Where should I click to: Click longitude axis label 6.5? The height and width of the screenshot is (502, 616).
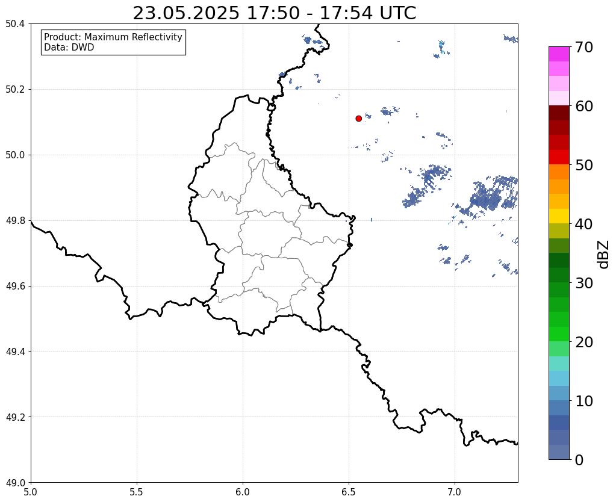(349, 492)
